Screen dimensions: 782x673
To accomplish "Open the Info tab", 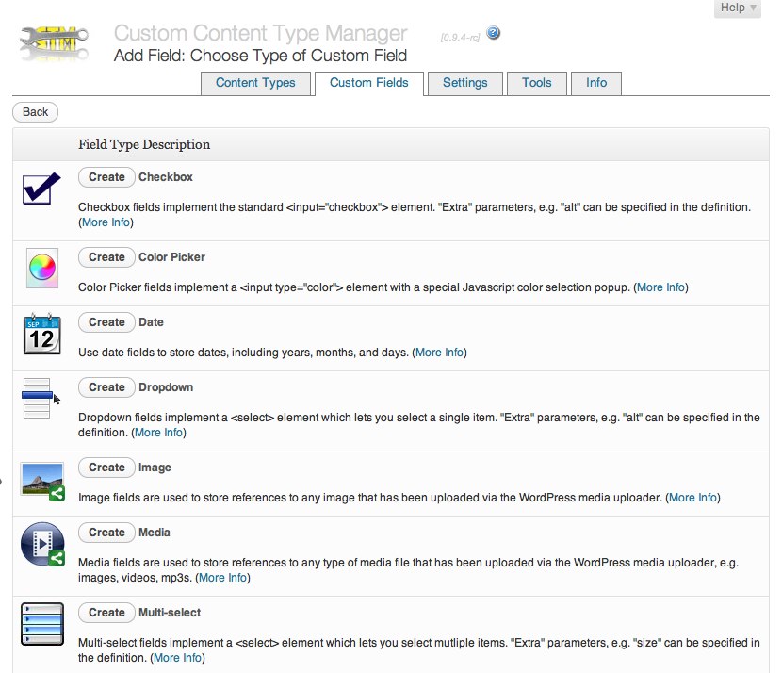I will 596,83.
